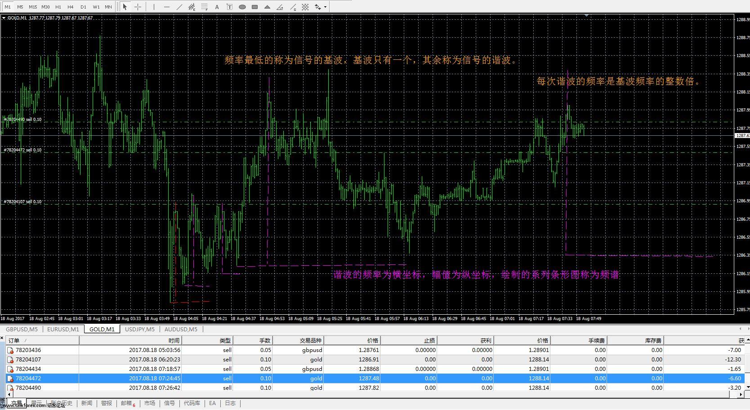Click order icon for ticket 78204434
This screenshot has height=410, width=750.
[x=10, y=369]
